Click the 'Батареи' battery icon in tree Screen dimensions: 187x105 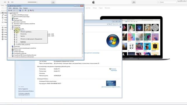pos(13,18)
